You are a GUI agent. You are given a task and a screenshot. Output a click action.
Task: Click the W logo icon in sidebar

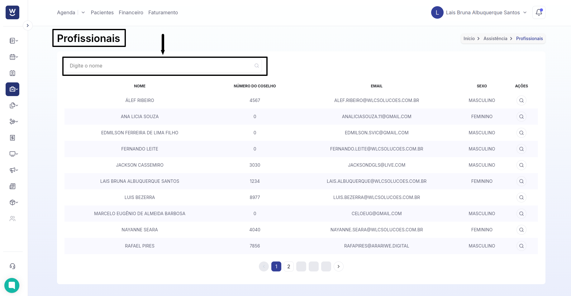(12, 12)
